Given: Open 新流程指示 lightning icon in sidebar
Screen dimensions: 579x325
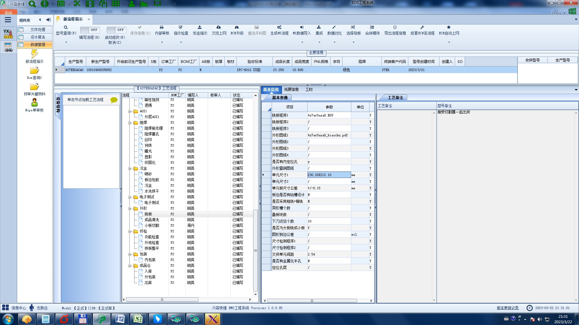Looking at the screenshot, I should click(x=34, y=54).
